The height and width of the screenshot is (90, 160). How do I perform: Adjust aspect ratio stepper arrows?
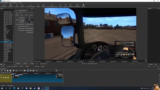click(x=29, y=20)
